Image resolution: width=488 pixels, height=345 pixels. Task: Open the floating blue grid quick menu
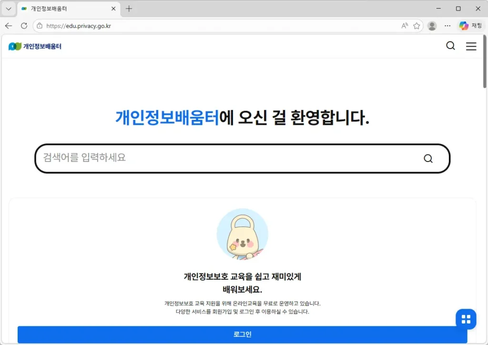point(466,319)
